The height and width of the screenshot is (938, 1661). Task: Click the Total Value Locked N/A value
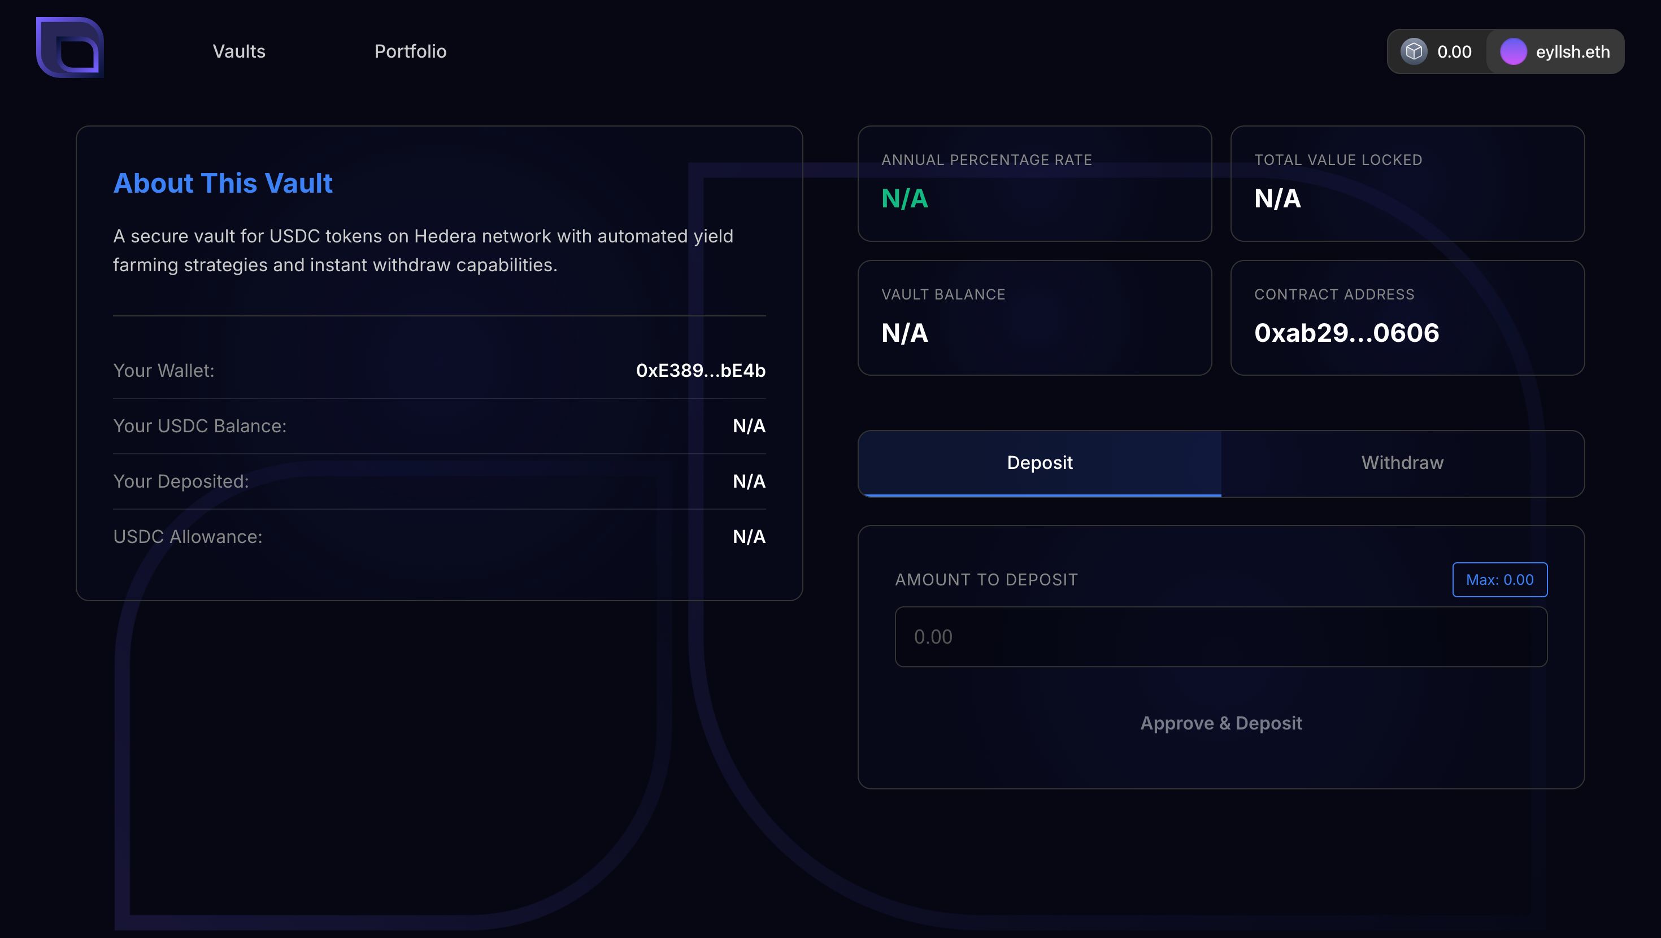pos(1277,198)
